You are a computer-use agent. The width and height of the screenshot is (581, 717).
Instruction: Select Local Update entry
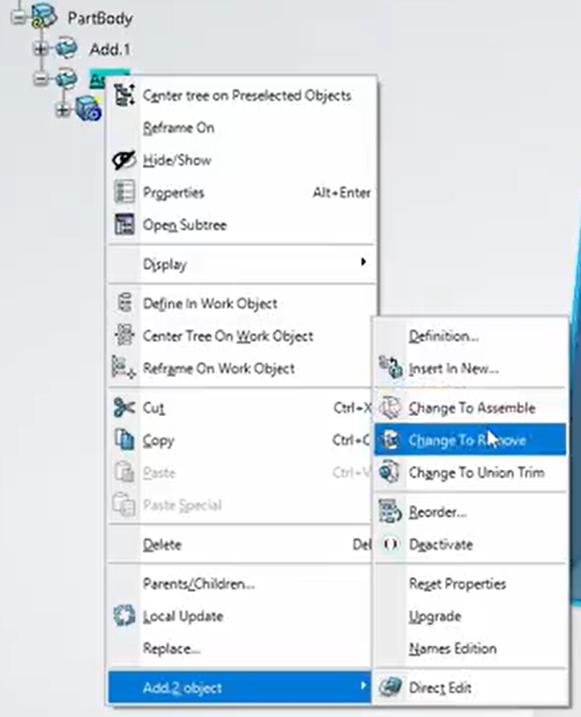click(x=241, y=616)
